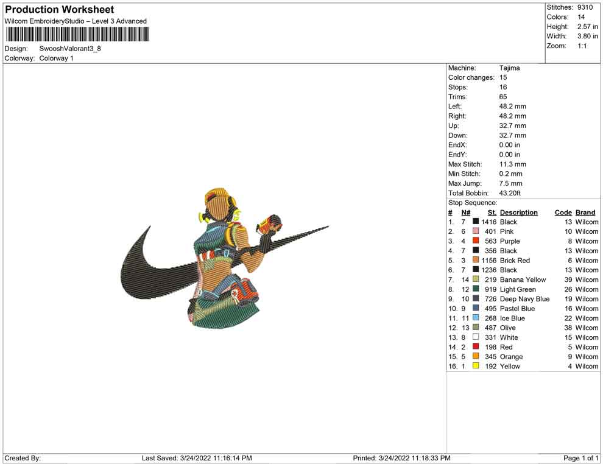This screenshot has width=603, height=464.
Task: Click the 'Code' column header
Action: pos(563,212)
